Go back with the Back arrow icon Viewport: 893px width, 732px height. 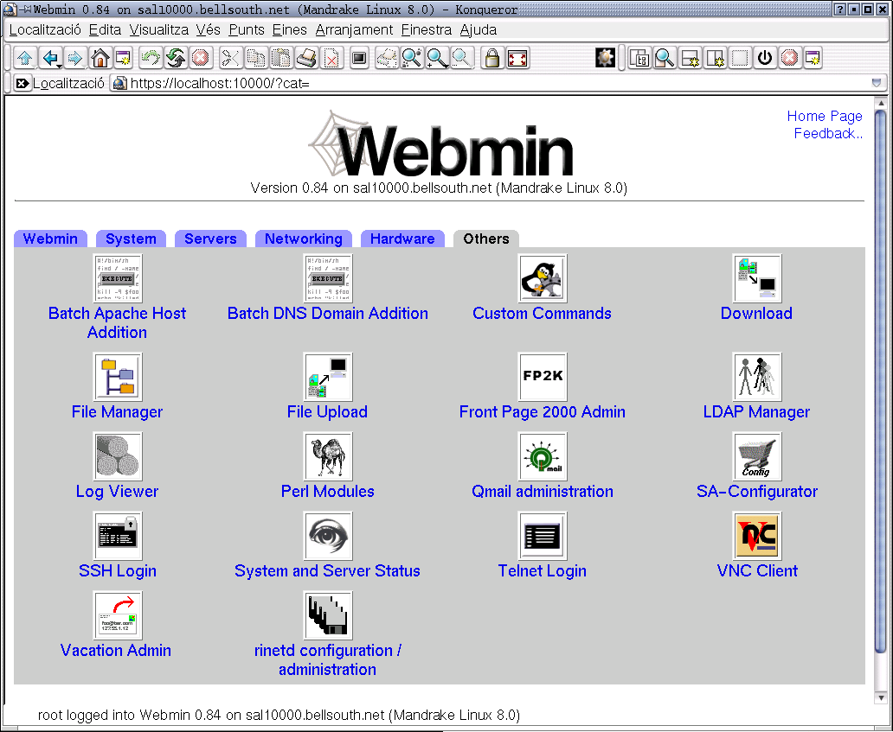[x=51, y=57]
